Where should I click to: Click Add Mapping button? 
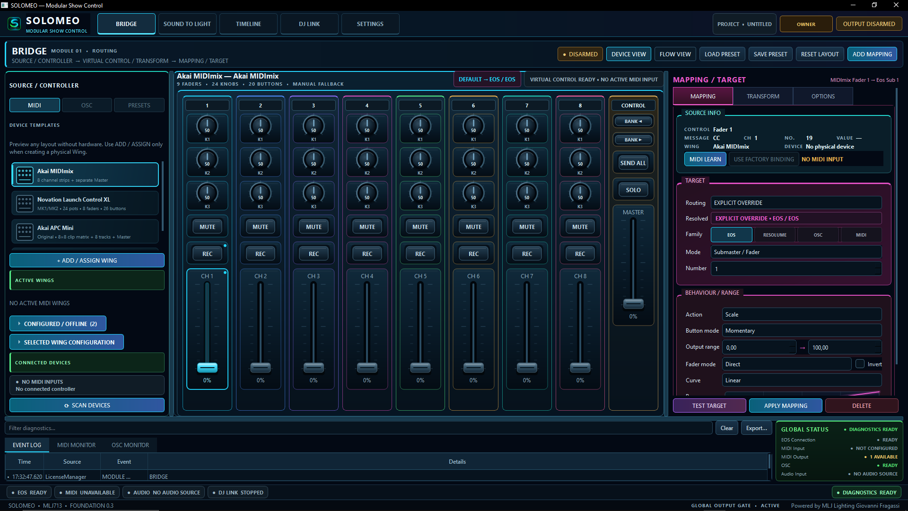pyautogui.click(x=872, y=54)
